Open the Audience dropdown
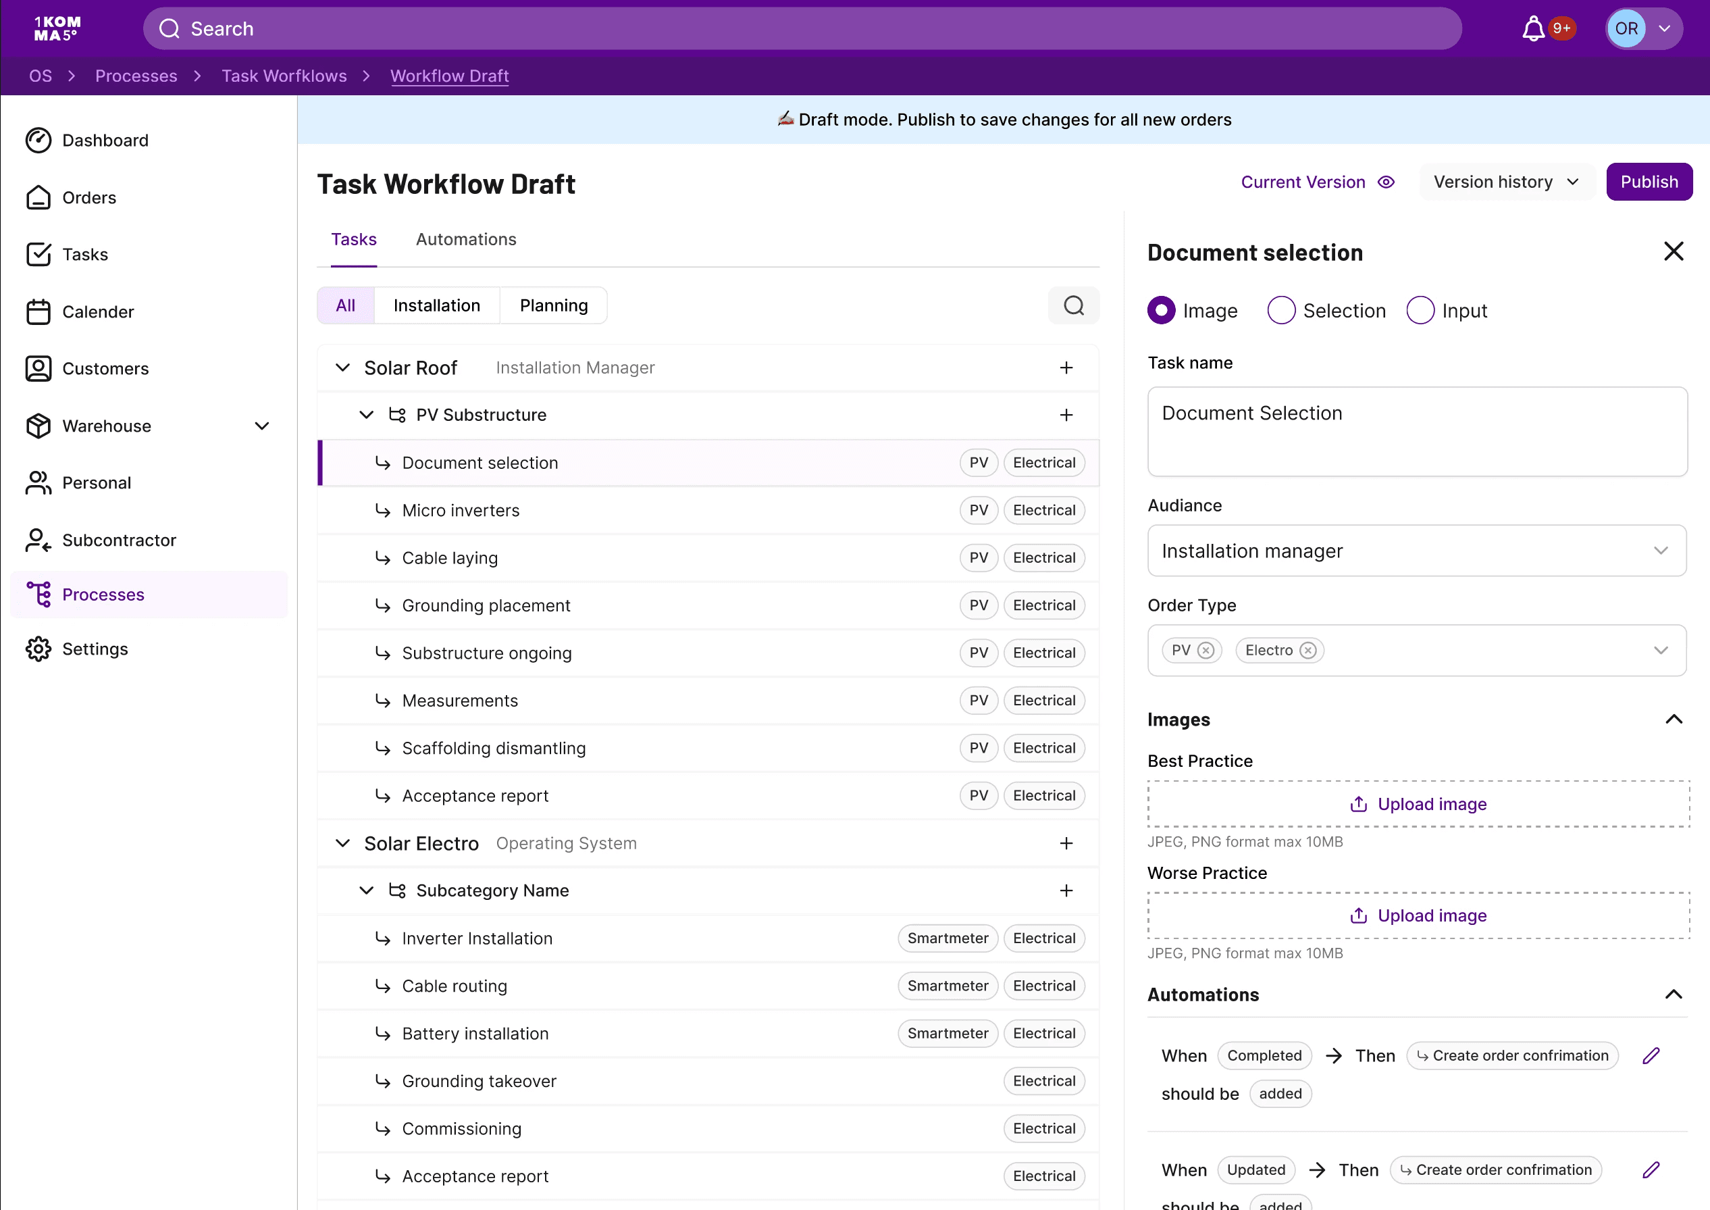The width and height of the screenshot is (1710, 1210). point(1416,551)
